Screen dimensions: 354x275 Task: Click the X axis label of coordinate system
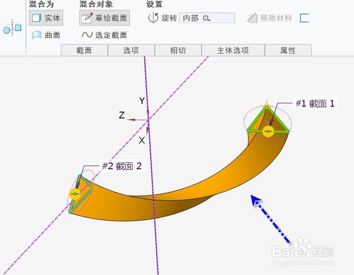[x=142, y=140]
